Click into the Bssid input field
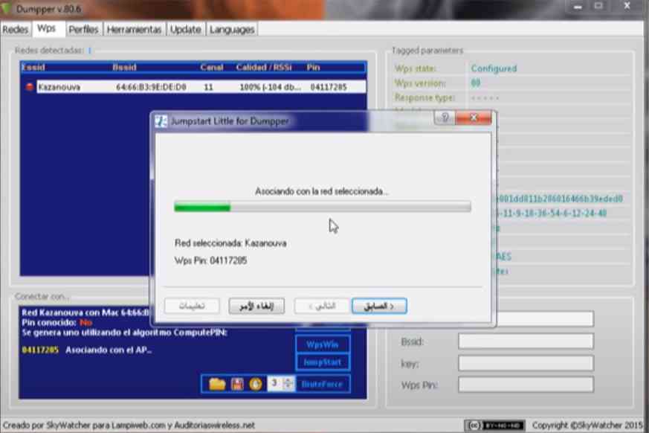This screenshot has height=433, width=649. pyautogui.click(x=526, y=341)
